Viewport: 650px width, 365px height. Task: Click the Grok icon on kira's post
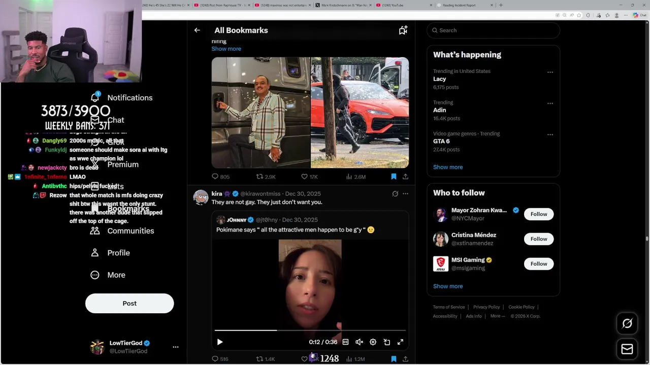click(395, 194)
